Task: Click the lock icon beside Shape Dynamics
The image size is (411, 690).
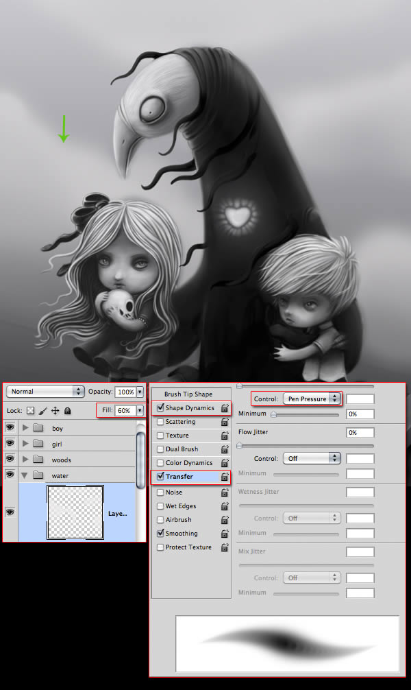Action: pyautogui.click(x=225, y=408)
